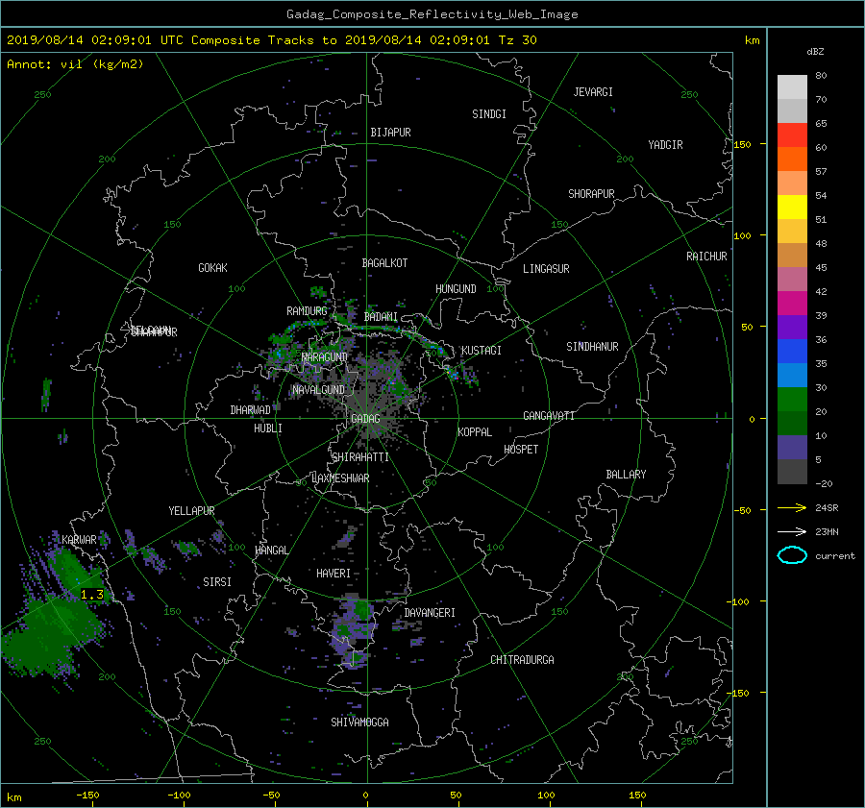Screen dimensions: 865x808
Task: Click the SIRSI city label
Action: coord(217,582)
